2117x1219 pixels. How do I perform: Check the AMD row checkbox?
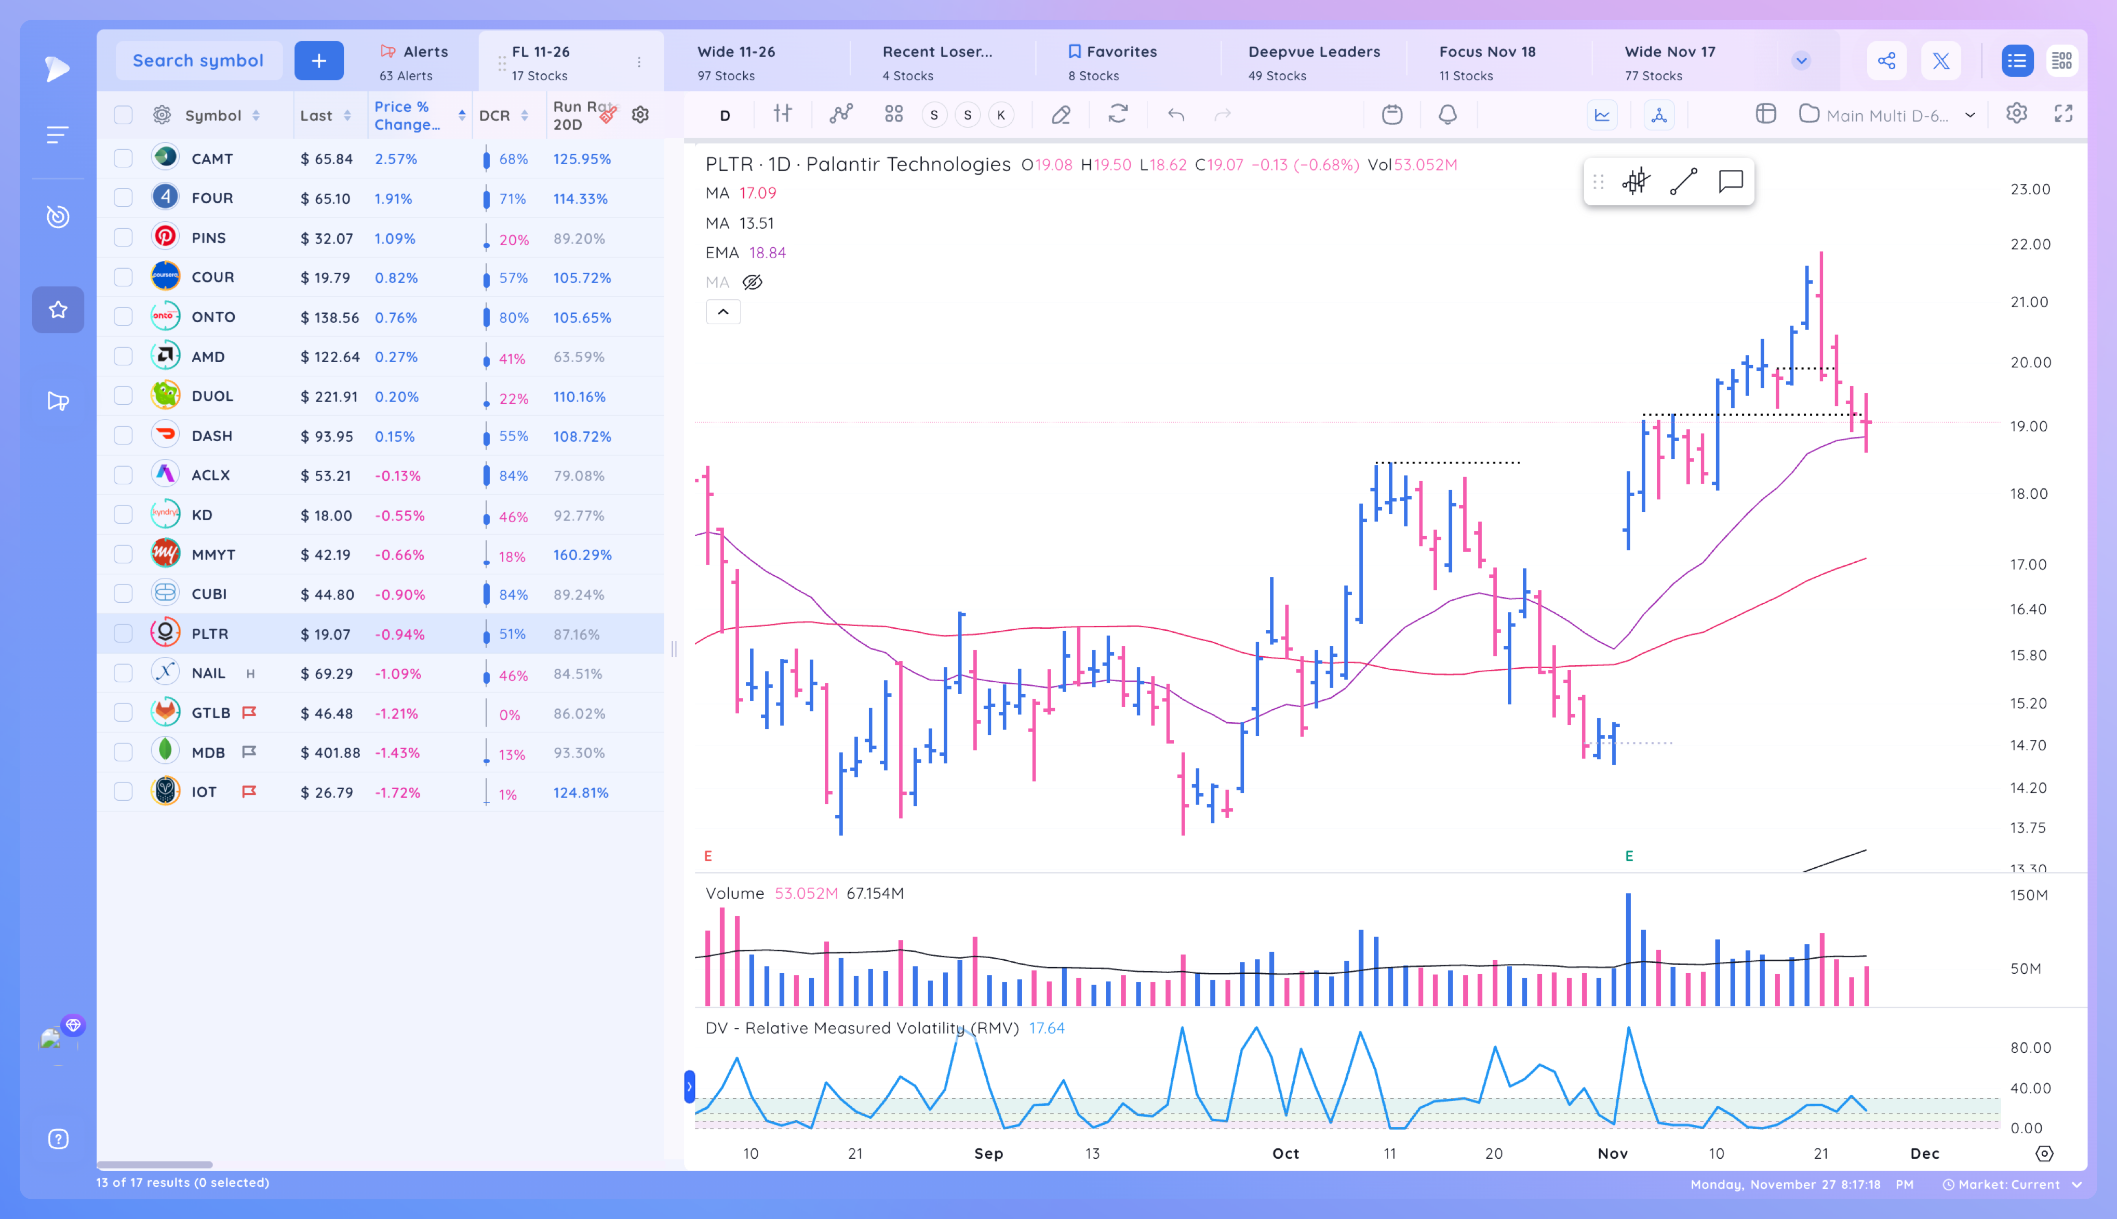(123, 356)
